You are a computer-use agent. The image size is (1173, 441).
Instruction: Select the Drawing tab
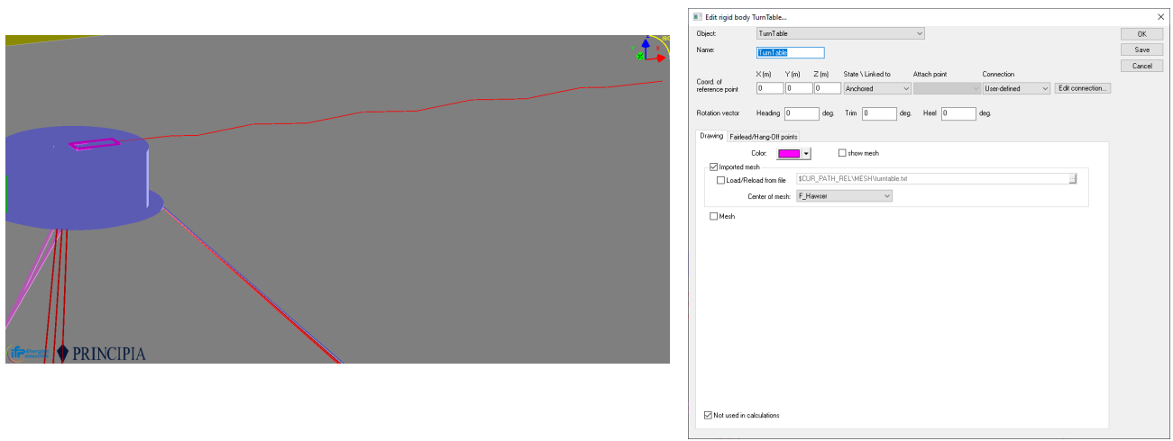tap(711, 137)
